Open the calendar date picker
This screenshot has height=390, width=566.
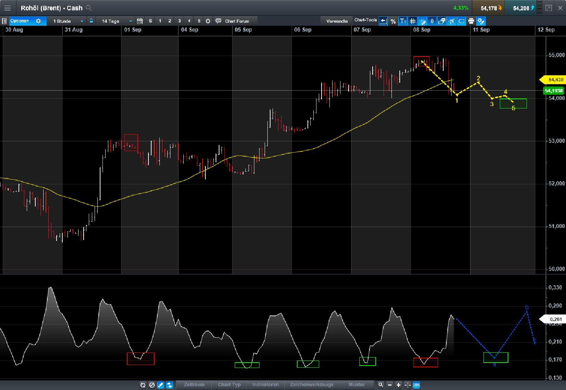point(140,21)
